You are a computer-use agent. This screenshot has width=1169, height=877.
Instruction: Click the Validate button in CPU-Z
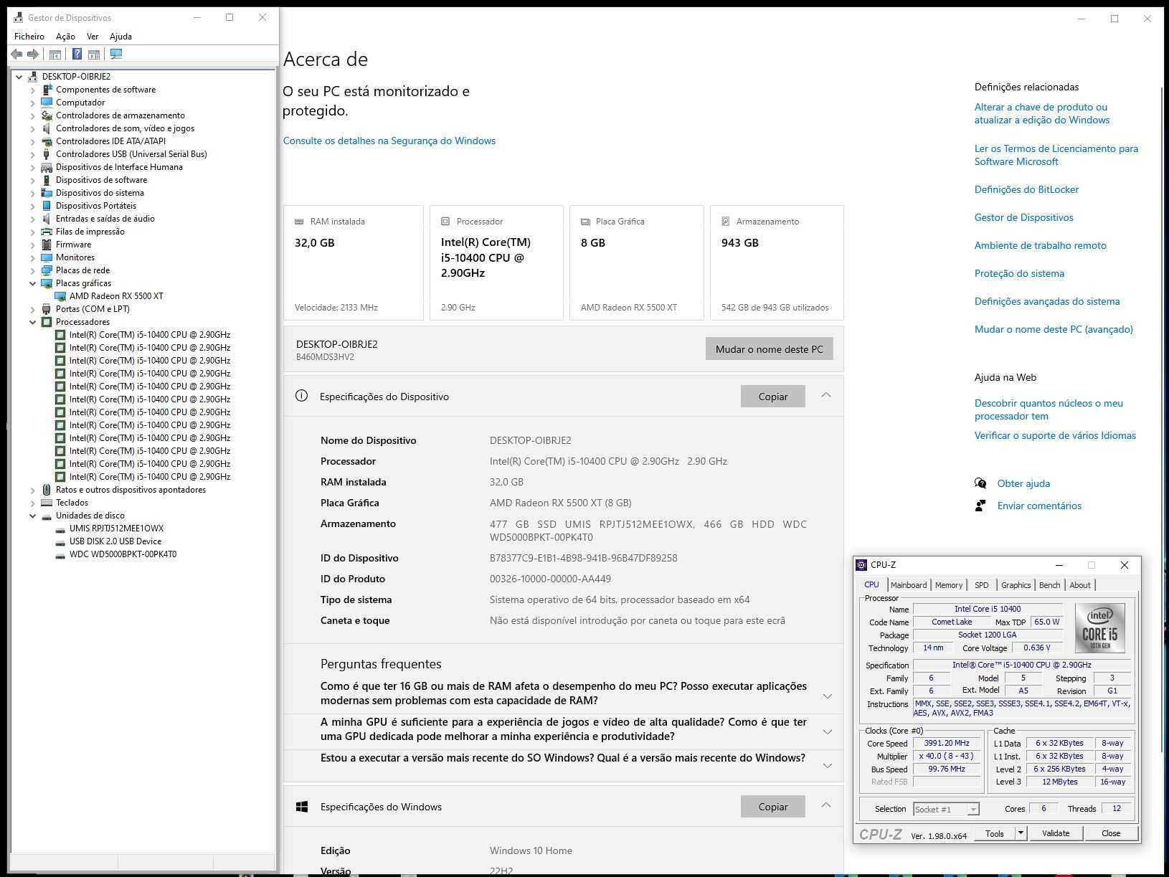click(x=1055, y=833)
